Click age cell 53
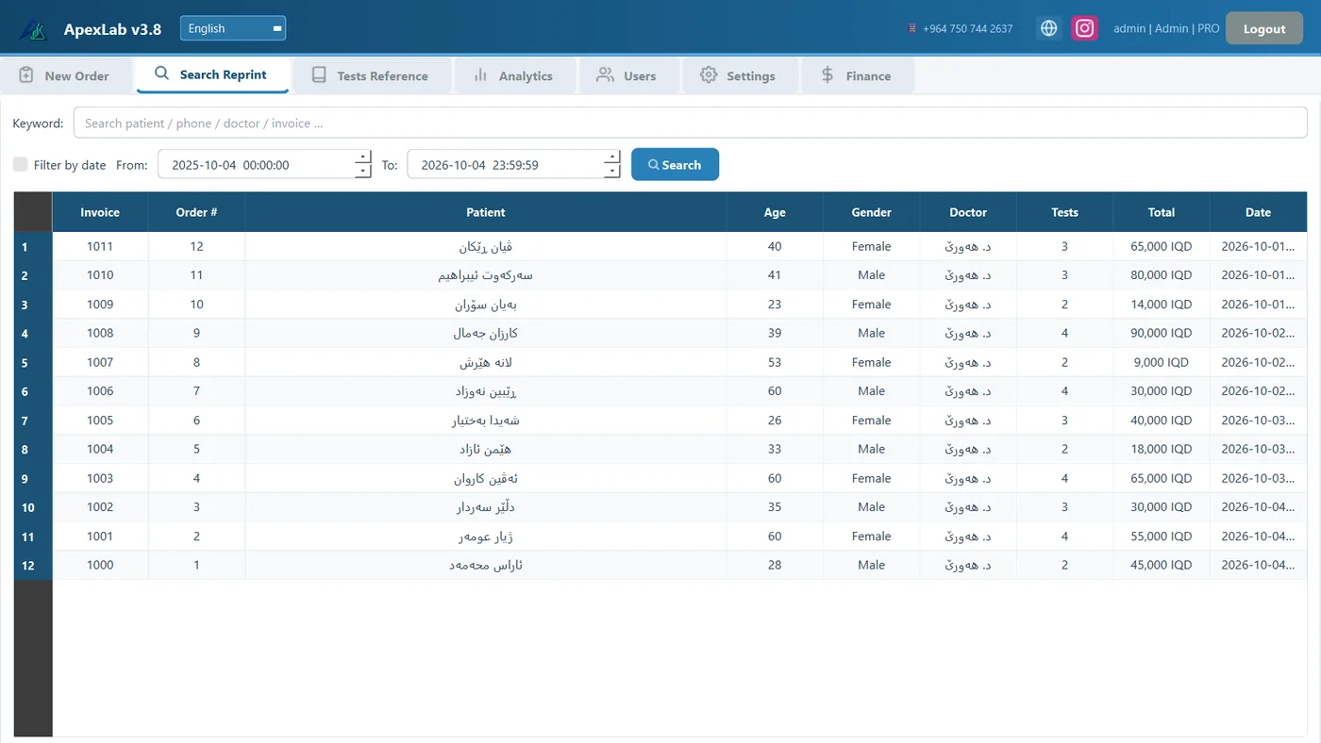The width and height of the screenshot is (1321, 743). (775, 362)
